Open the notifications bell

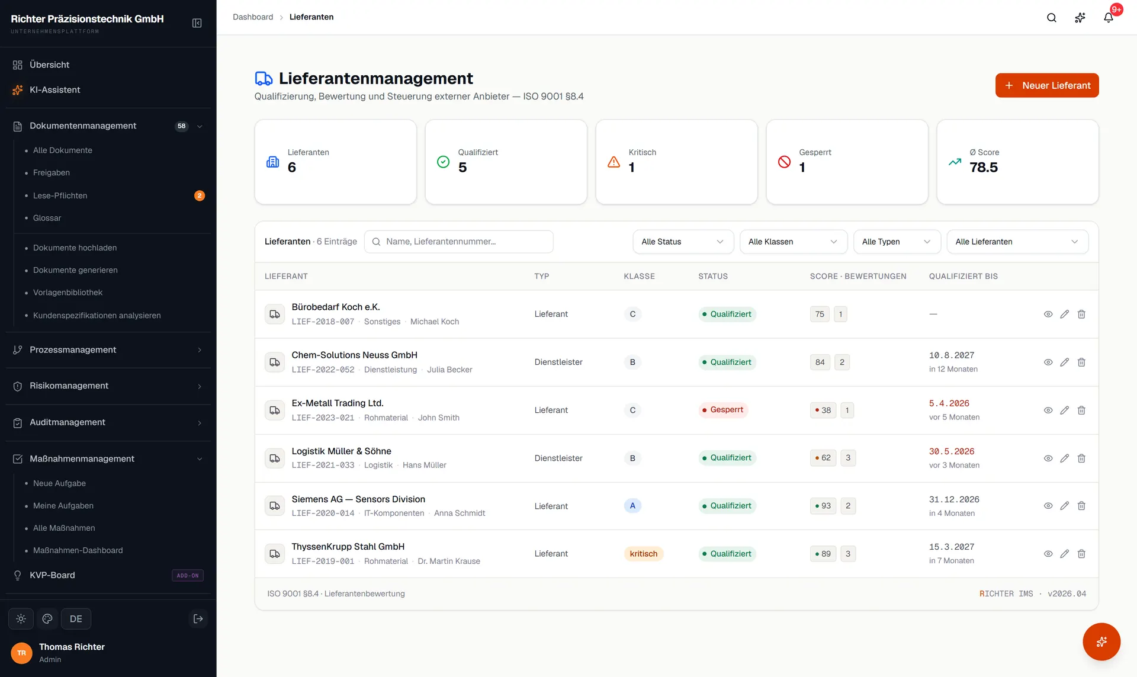coord(1108,18)
